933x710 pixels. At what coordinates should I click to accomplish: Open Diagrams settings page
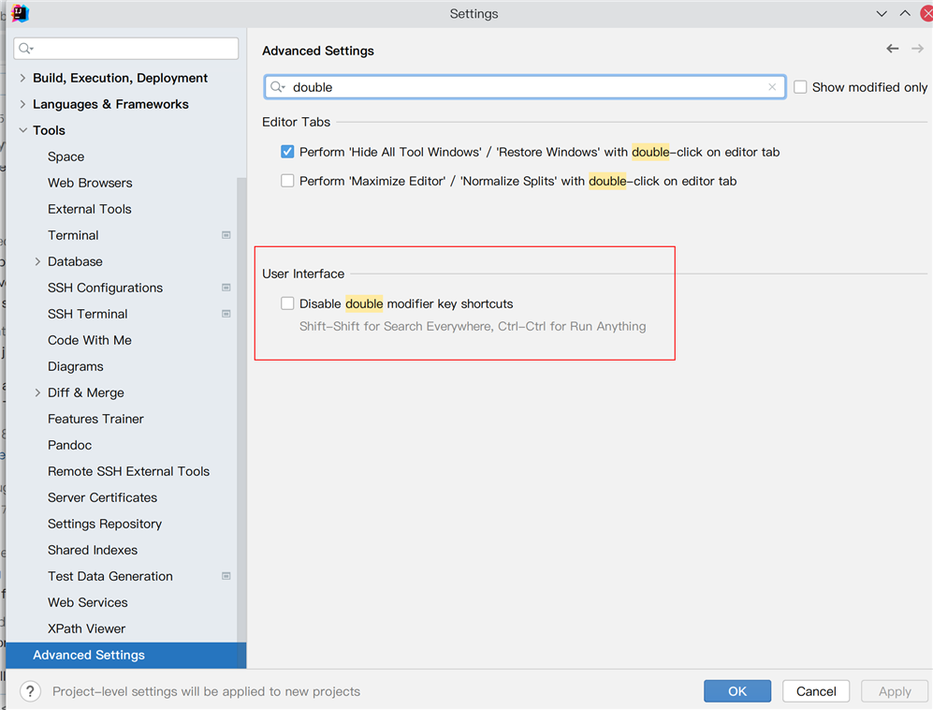coord(76,366)
